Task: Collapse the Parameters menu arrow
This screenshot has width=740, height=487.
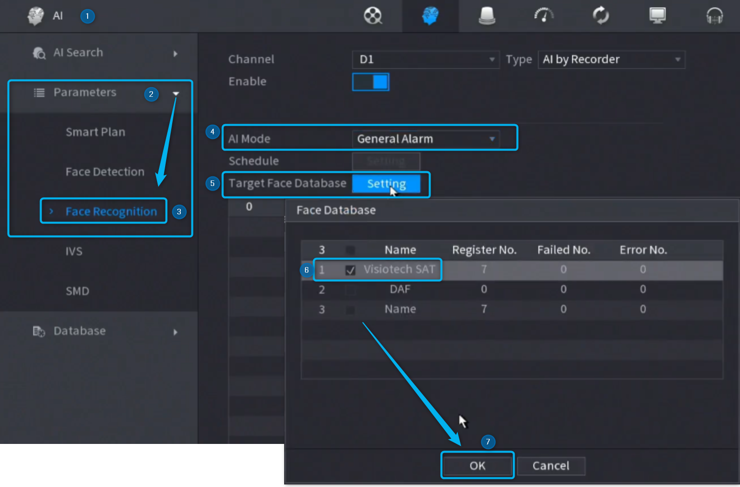Action: [x=176, y=93]
